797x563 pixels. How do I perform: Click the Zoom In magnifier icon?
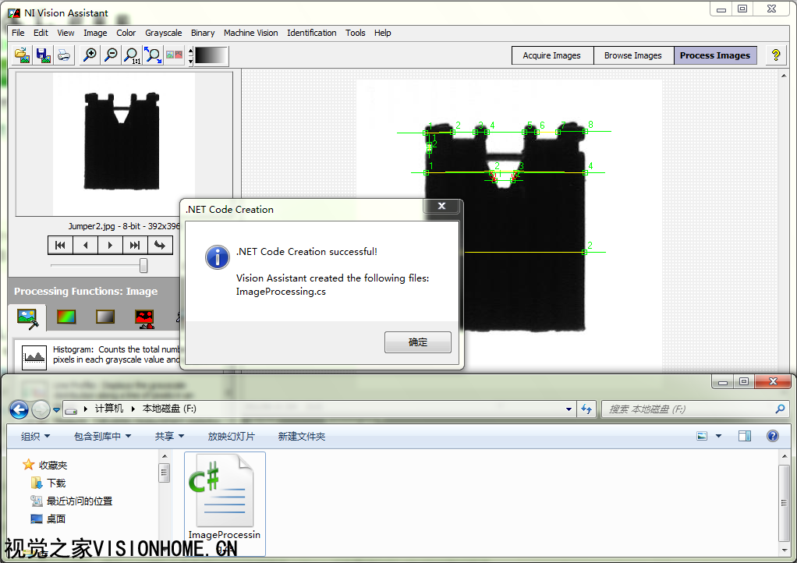click(90, 55)
